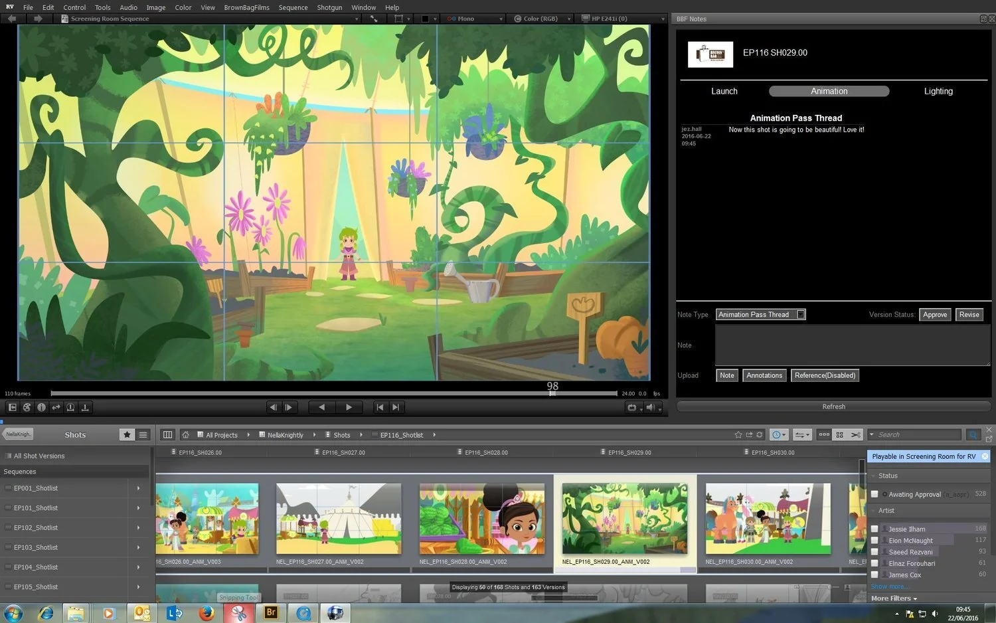Bookmark this page with the star outline icon
The image size is (996, 623).
(738, 434)
